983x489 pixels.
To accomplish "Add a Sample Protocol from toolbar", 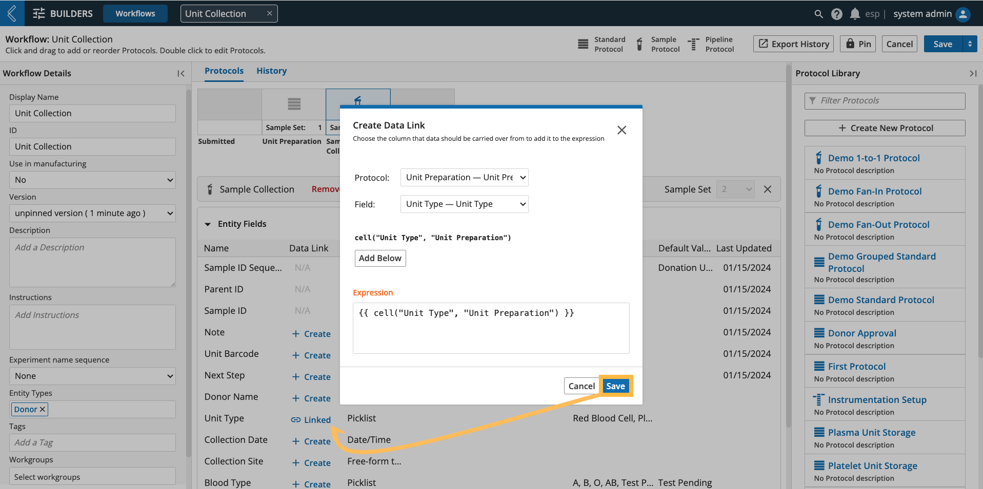I will coord(658,44).
